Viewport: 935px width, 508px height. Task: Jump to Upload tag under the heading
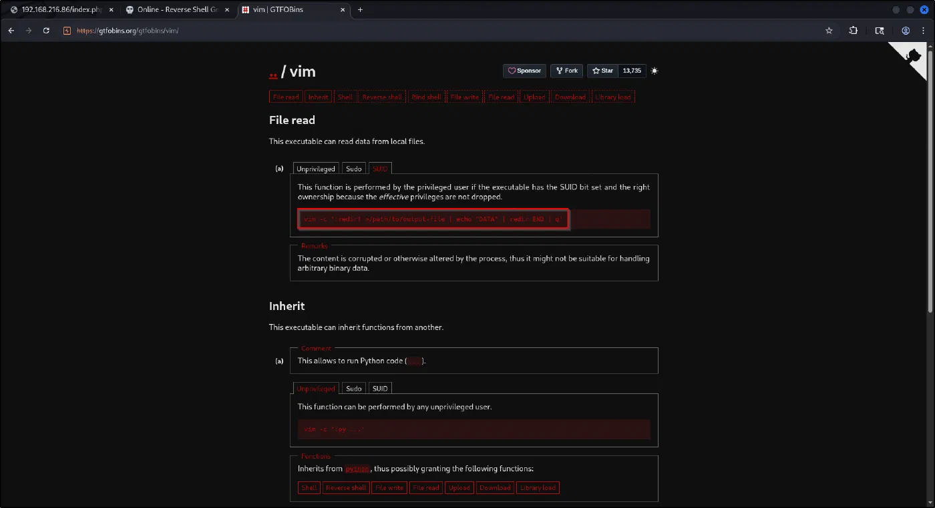[534, 97]
